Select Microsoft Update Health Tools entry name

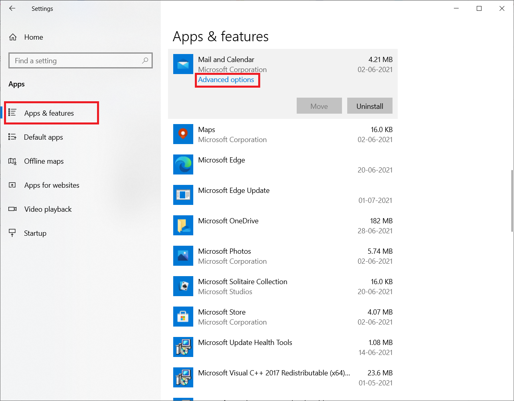(x=245, y=343)
